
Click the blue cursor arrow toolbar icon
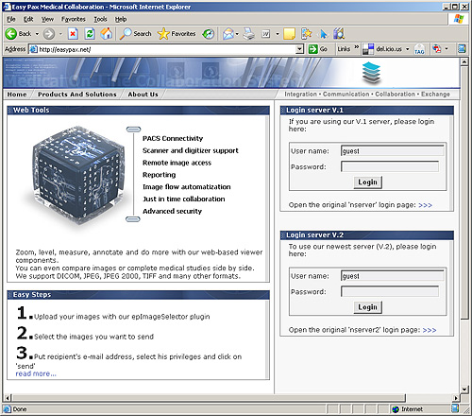[x=323, y=34]
